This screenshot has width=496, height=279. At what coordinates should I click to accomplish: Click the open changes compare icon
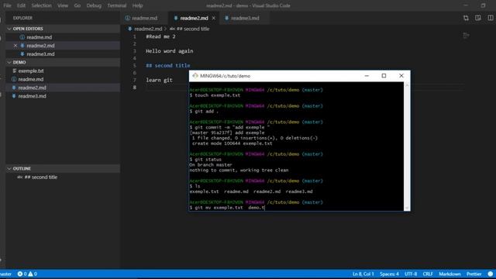pyautogui.click(x=466, y=18)
